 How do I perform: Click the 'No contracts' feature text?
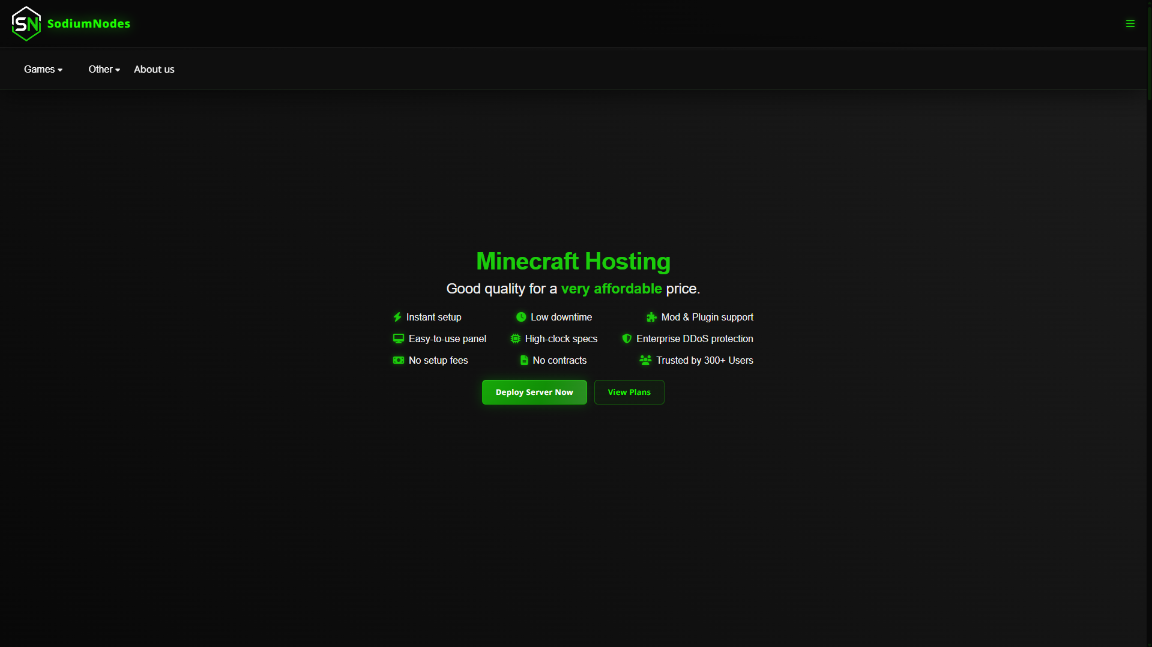coord(559,360)
